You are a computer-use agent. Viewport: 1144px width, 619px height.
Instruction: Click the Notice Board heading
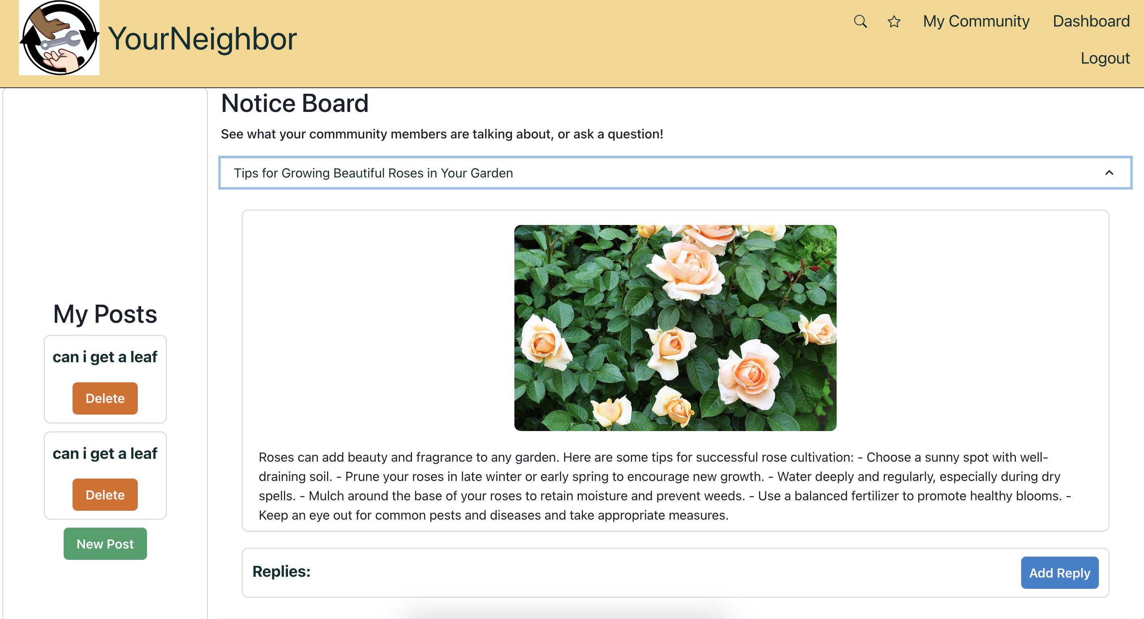coord(294,103)
